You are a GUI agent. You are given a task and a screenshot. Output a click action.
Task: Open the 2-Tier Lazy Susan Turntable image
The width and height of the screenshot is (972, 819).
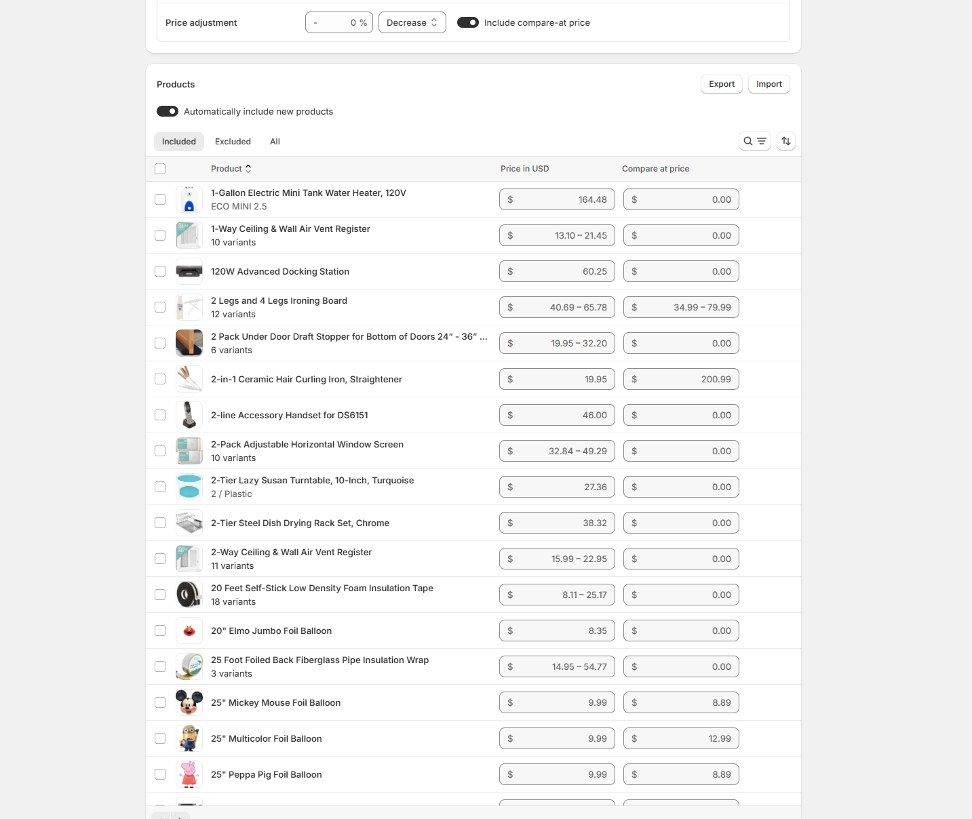coord(189,487)
